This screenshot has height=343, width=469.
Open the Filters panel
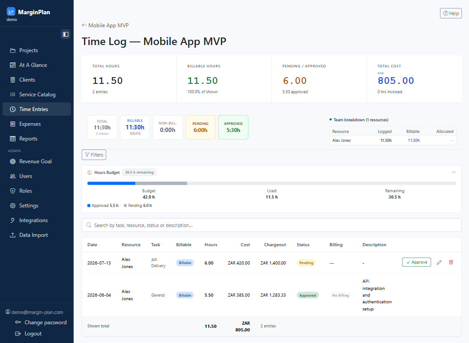pyautogui.click(x=94, y=155)
